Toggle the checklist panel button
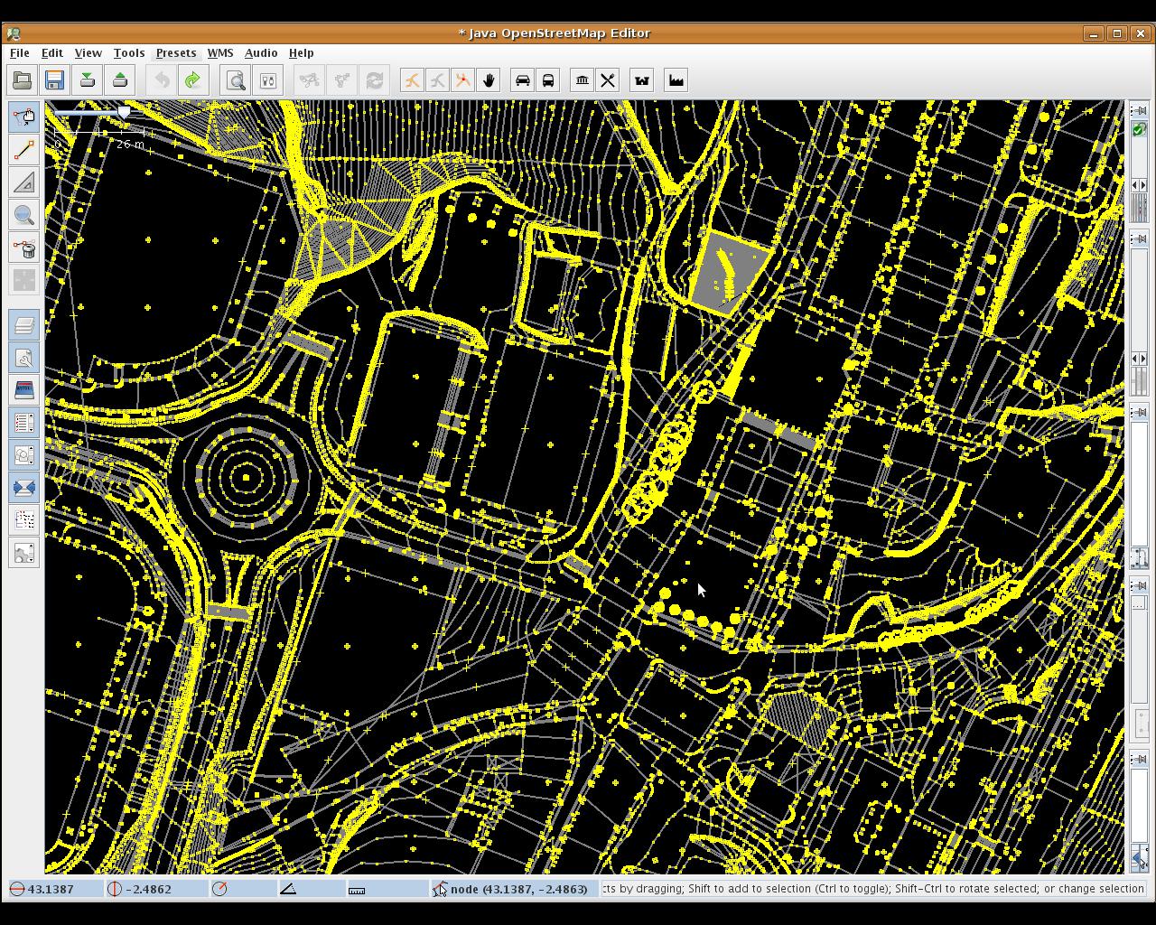Viewport: 1156px width, 925px height. pos(24,423)
